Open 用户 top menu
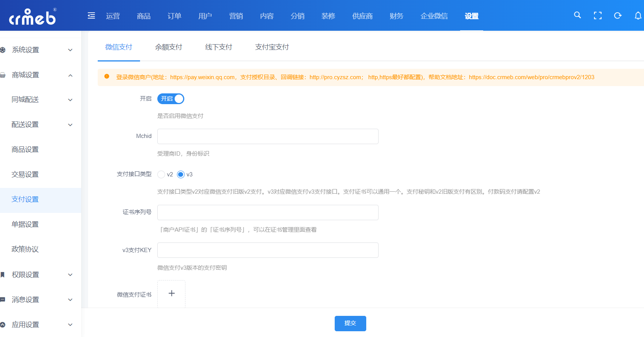This screenshot has width=644, height=337. [x=205, y=16]
